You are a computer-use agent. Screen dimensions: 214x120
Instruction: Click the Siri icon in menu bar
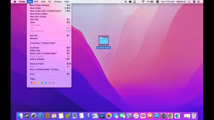click(x=194, y=2)
